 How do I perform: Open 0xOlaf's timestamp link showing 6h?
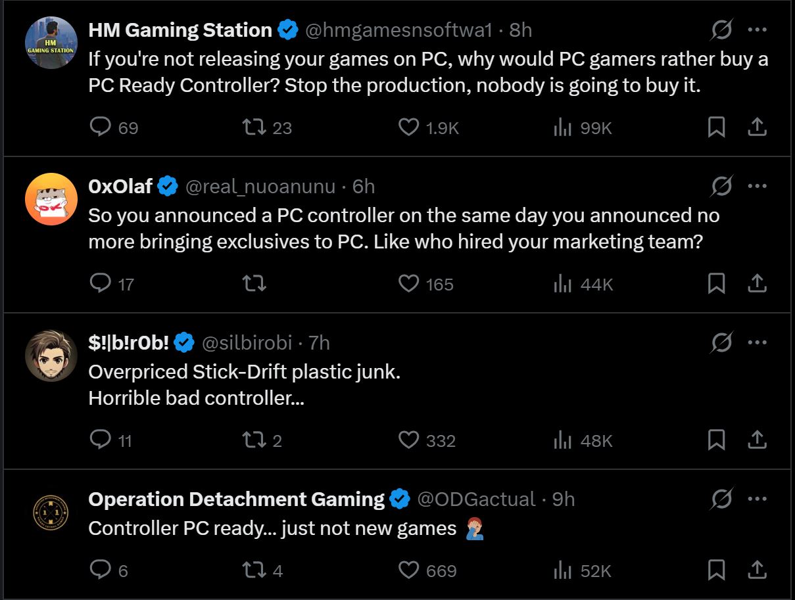click(365, 186)
